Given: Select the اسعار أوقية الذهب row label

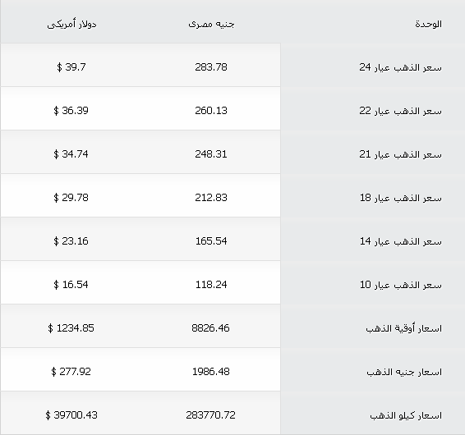Looking at the screenshot, I should [403, 328].
